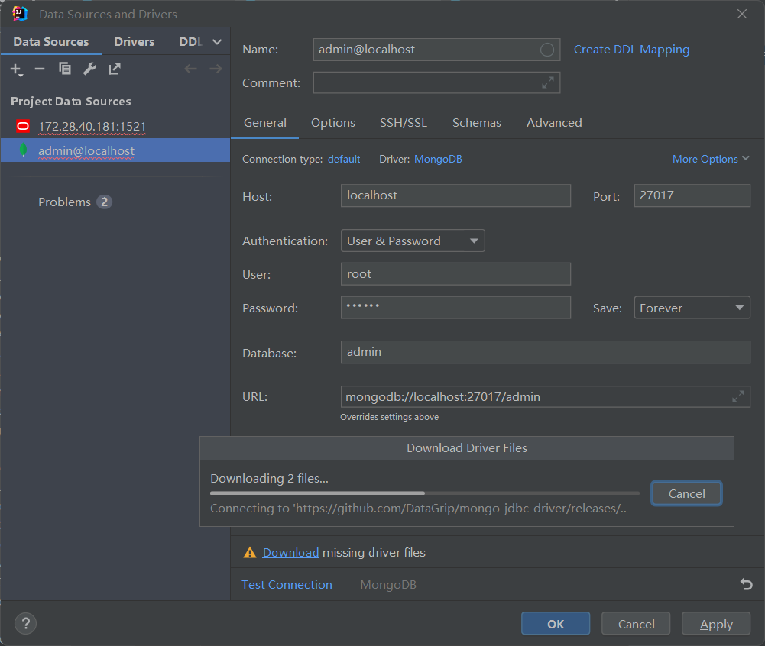The width and height of the screenshot is (765, 646).
Task: Expand the Comment field with arrows icon
Action: [548, 83]
